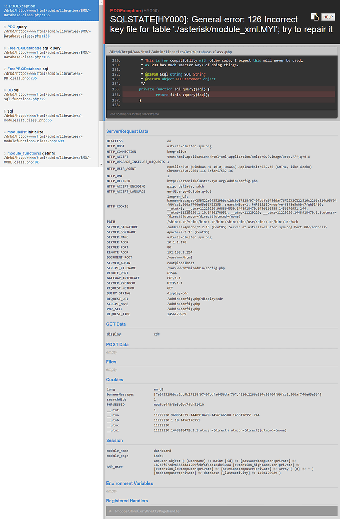Click the HELP button
The width and height of the screenshot is (340, 519).
tap(327, 17)
